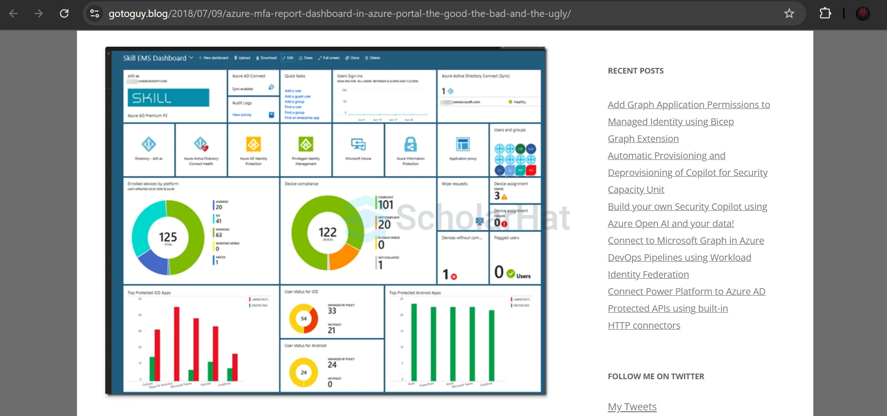Click New dashboard in the dashboard toolbar
The width and height of the screenshot is (887, 416).
pyautogui.click(x=213, y=58)
